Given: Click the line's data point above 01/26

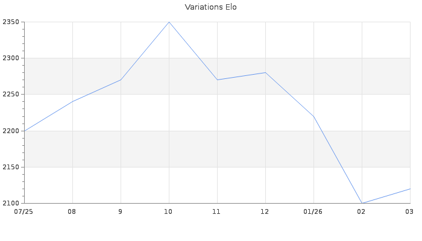Looking at the screenshot, I should 313,116.
